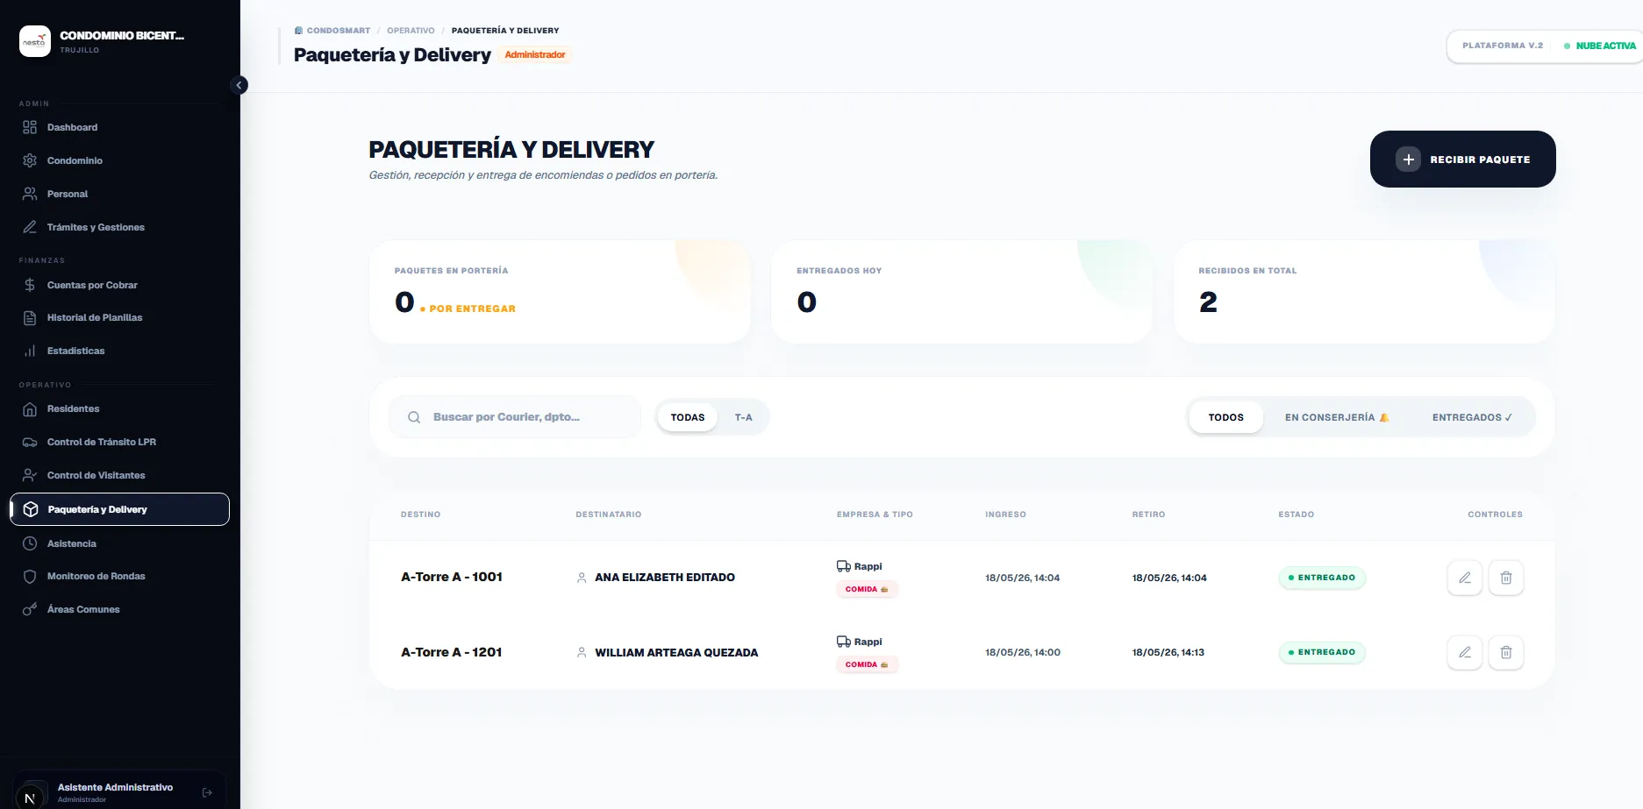
Task: Click the COMIDA tag in the 1001 row
Action: pyautogui.click(x=867, y=589)
